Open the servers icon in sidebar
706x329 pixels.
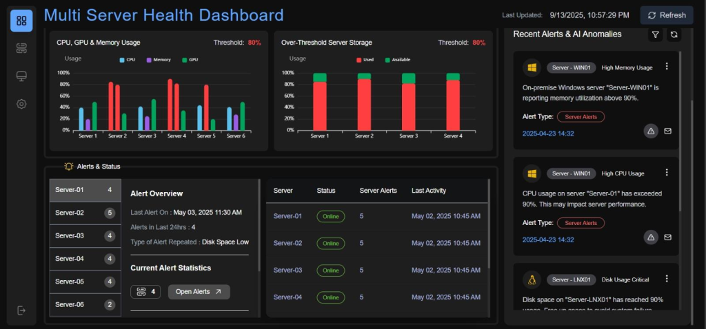click(21, 49)
